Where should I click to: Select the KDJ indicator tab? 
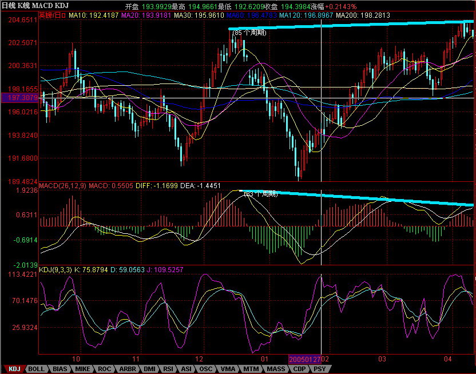click(14, 369)
